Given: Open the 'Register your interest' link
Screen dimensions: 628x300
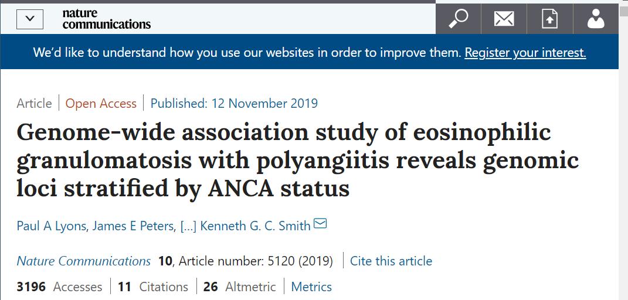Looking at the screenshot, I should point(525,53).
